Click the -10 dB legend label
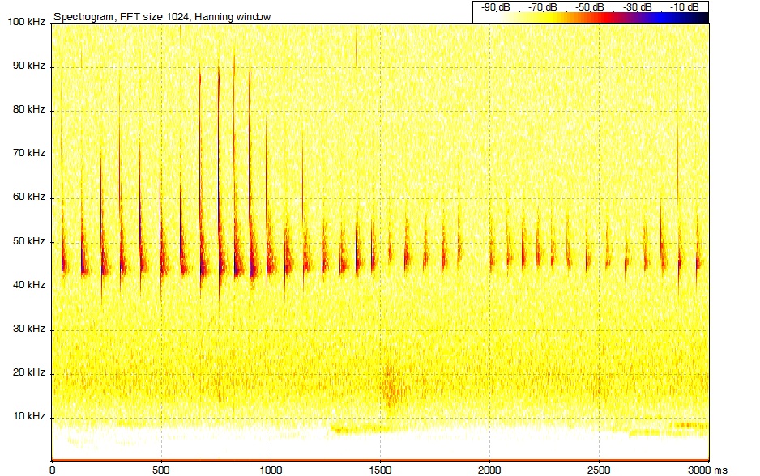This screenshot has width=760, height=476. [685, 6]
